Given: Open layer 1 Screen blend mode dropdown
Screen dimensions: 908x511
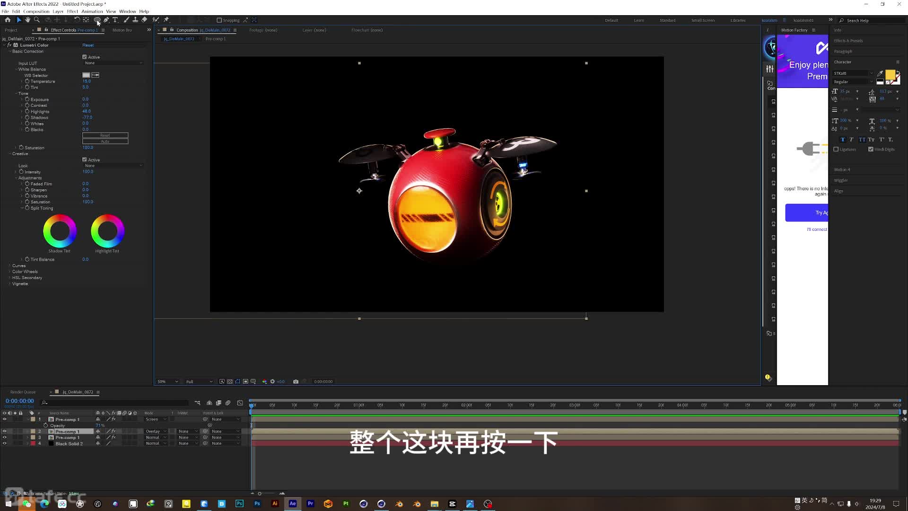Looking at the screenshot, I should pos(156,419).
